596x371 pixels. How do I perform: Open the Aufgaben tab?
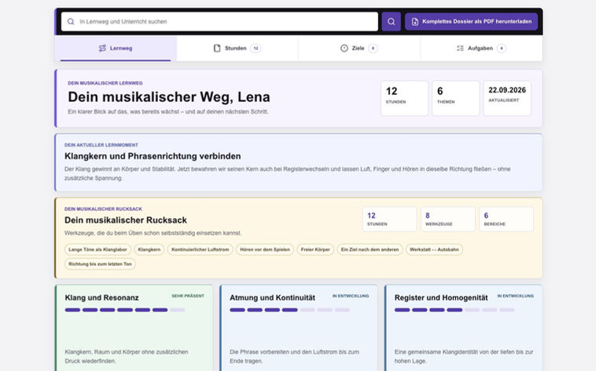(481, 48)
